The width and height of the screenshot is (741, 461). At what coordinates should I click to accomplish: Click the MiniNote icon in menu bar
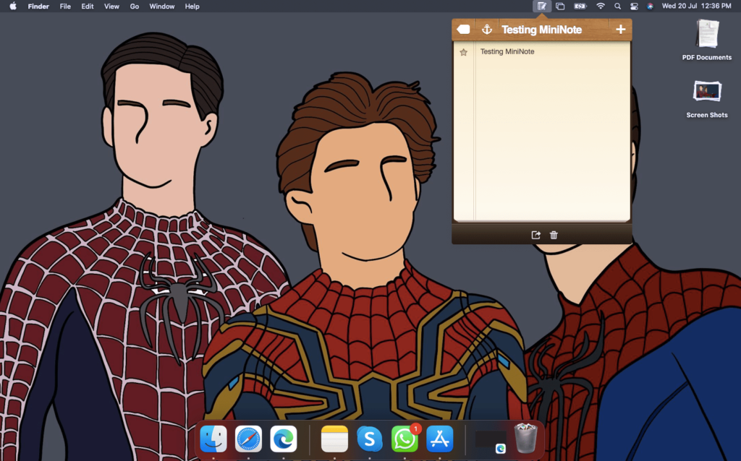[x=541, y=6]
